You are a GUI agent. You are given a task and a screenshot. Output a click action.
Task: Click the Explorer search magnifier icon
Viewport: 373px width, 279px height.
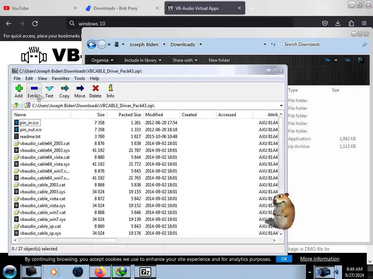(x=365, y=44)
